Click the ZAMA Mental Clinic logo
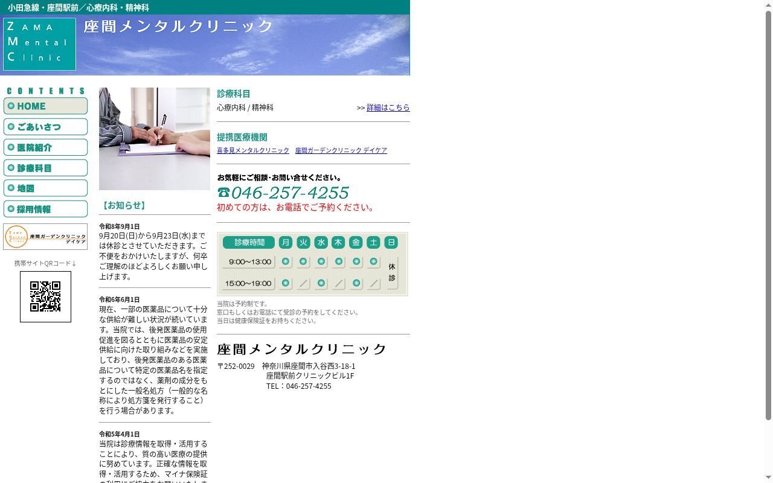 [39, 44]
